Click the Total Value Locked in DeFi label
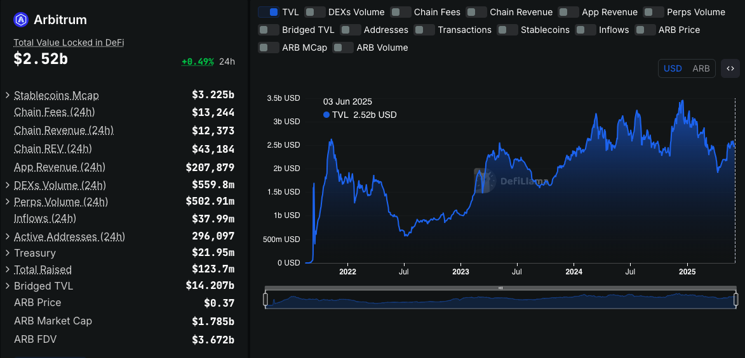 69,42
